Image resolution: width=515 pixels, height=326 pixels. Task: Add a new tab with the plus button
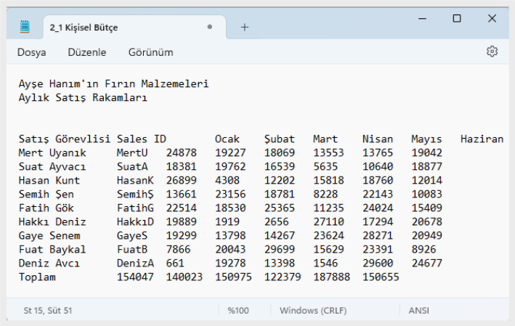[244, 28]
